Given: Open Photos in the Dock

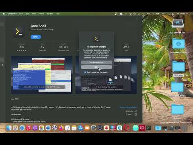Looking at the screenshot, I should pyautogui.click(x=41, y=128).
